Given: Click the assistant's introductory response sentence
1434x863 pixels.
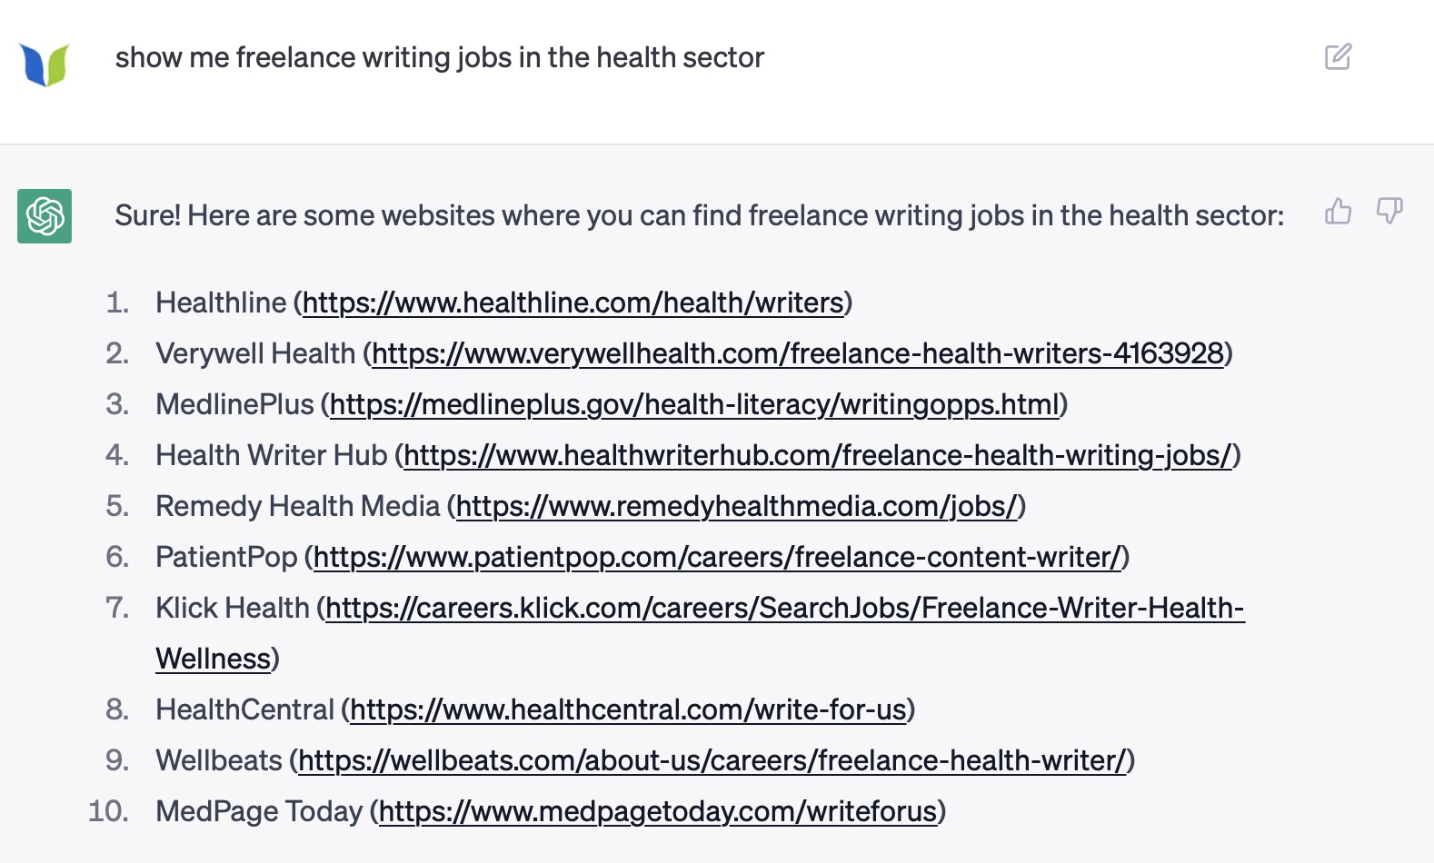Looking at the screenshot, I should (x=700, y=216).
